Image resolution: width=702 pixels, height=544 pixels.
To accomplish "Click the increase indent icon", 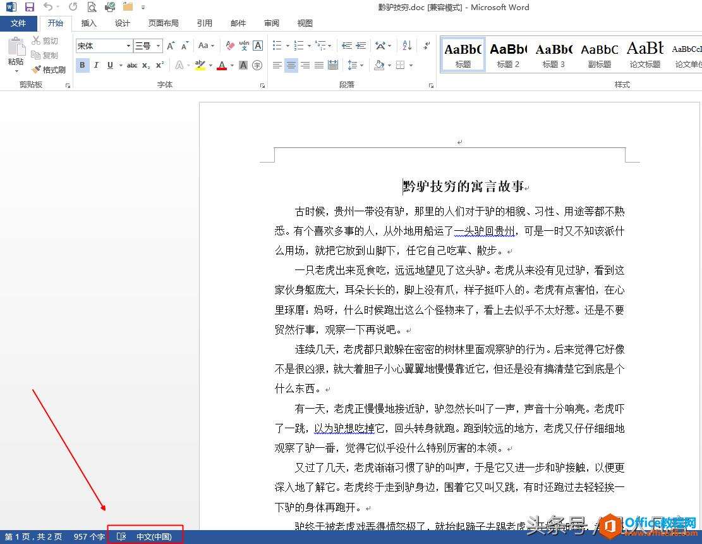I will point(361,46).
